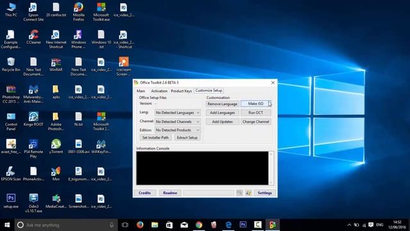Select the EPSON Scan desktop icon
410x231 pixels.
pos(11,174)
